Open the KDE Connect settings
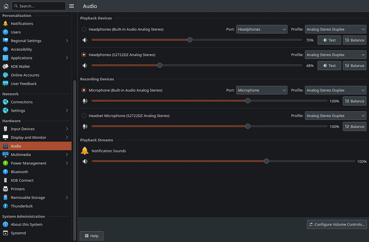 [x=22, y=180]
